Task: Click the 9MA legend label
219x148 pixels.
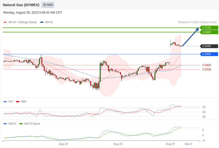Action: 24,102
